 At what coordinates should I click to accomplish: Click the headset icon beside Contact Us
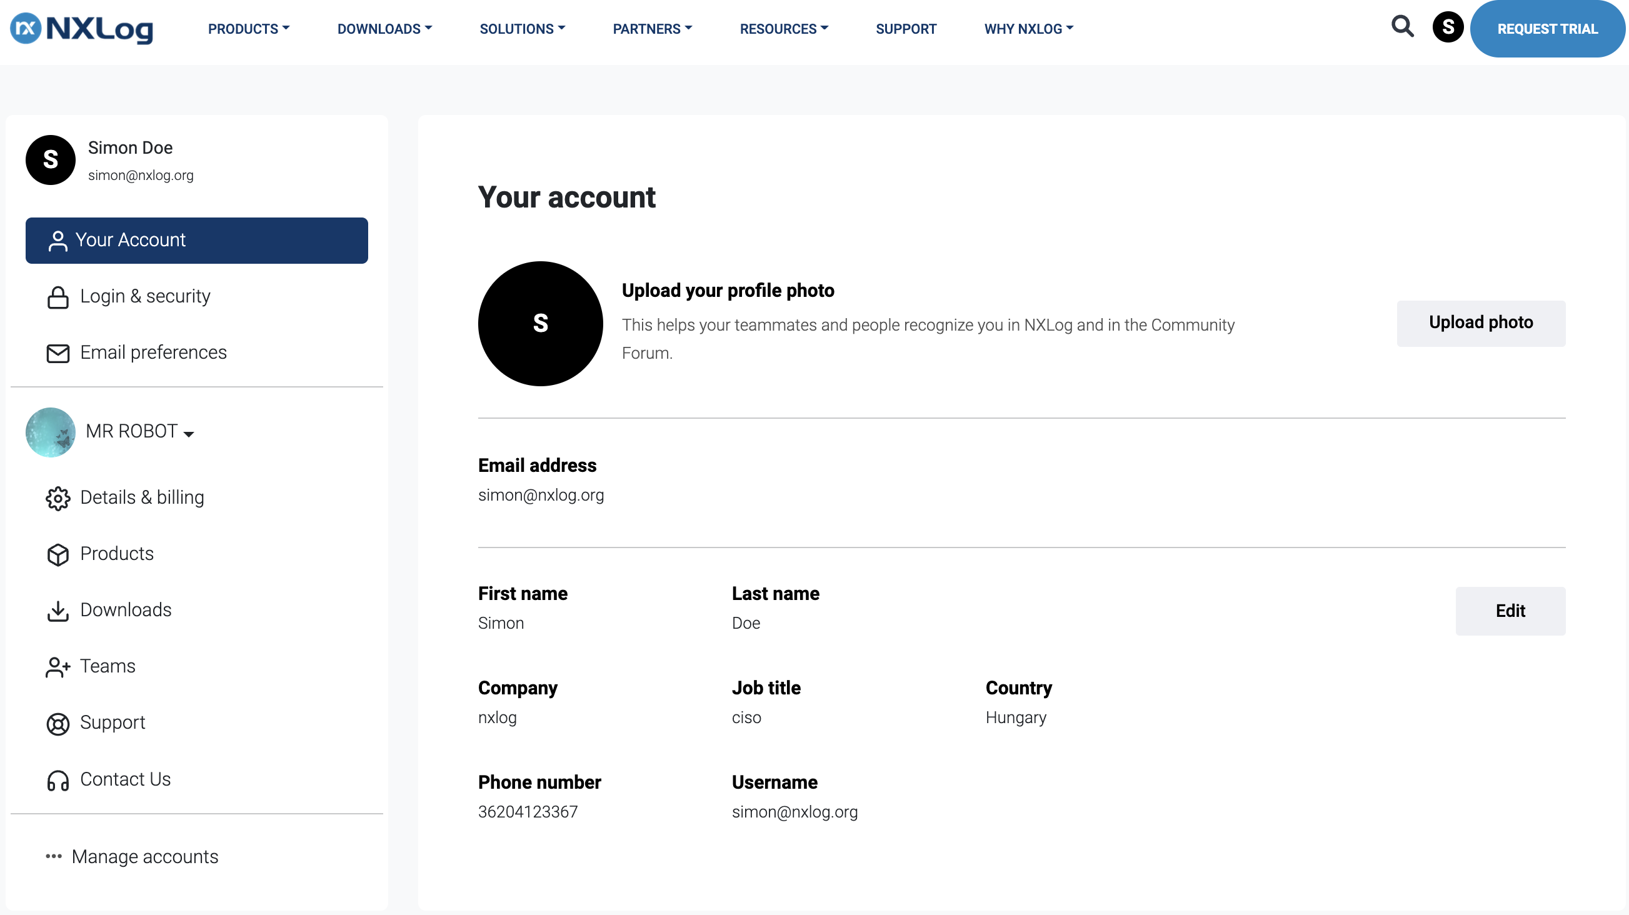click(x=58, y=780)
